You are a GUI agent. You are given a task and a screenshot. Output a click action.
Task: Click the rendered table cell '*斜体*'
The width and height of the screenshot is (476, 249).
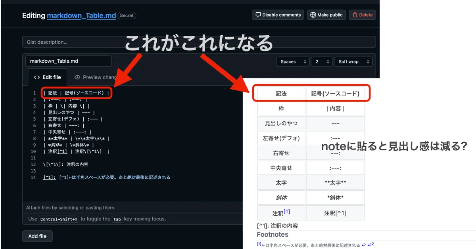(x=335, y=198)
